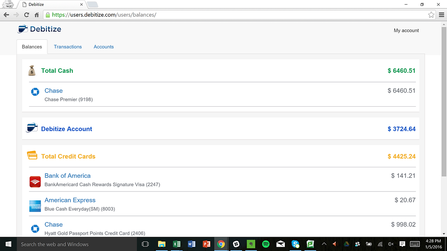
Task: Click the muted volume tray icon
Action: [391, 244]
